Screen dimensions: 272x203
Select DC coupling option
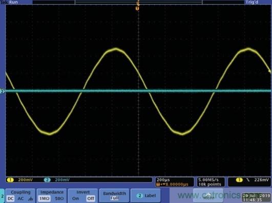[x=11, y=198]
